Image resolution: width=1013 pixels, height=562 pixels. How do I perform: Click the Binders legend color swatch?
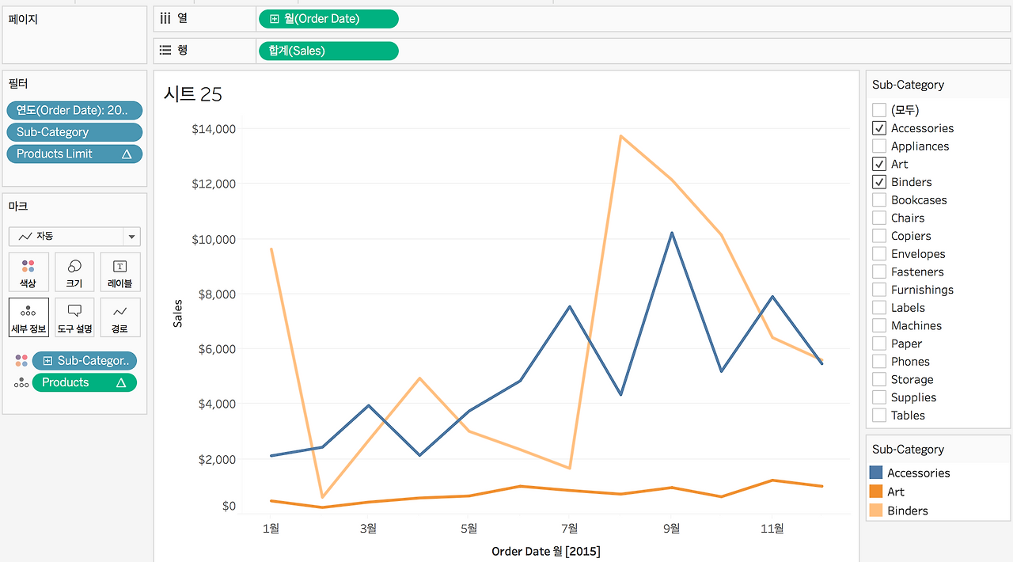point(876,511)
